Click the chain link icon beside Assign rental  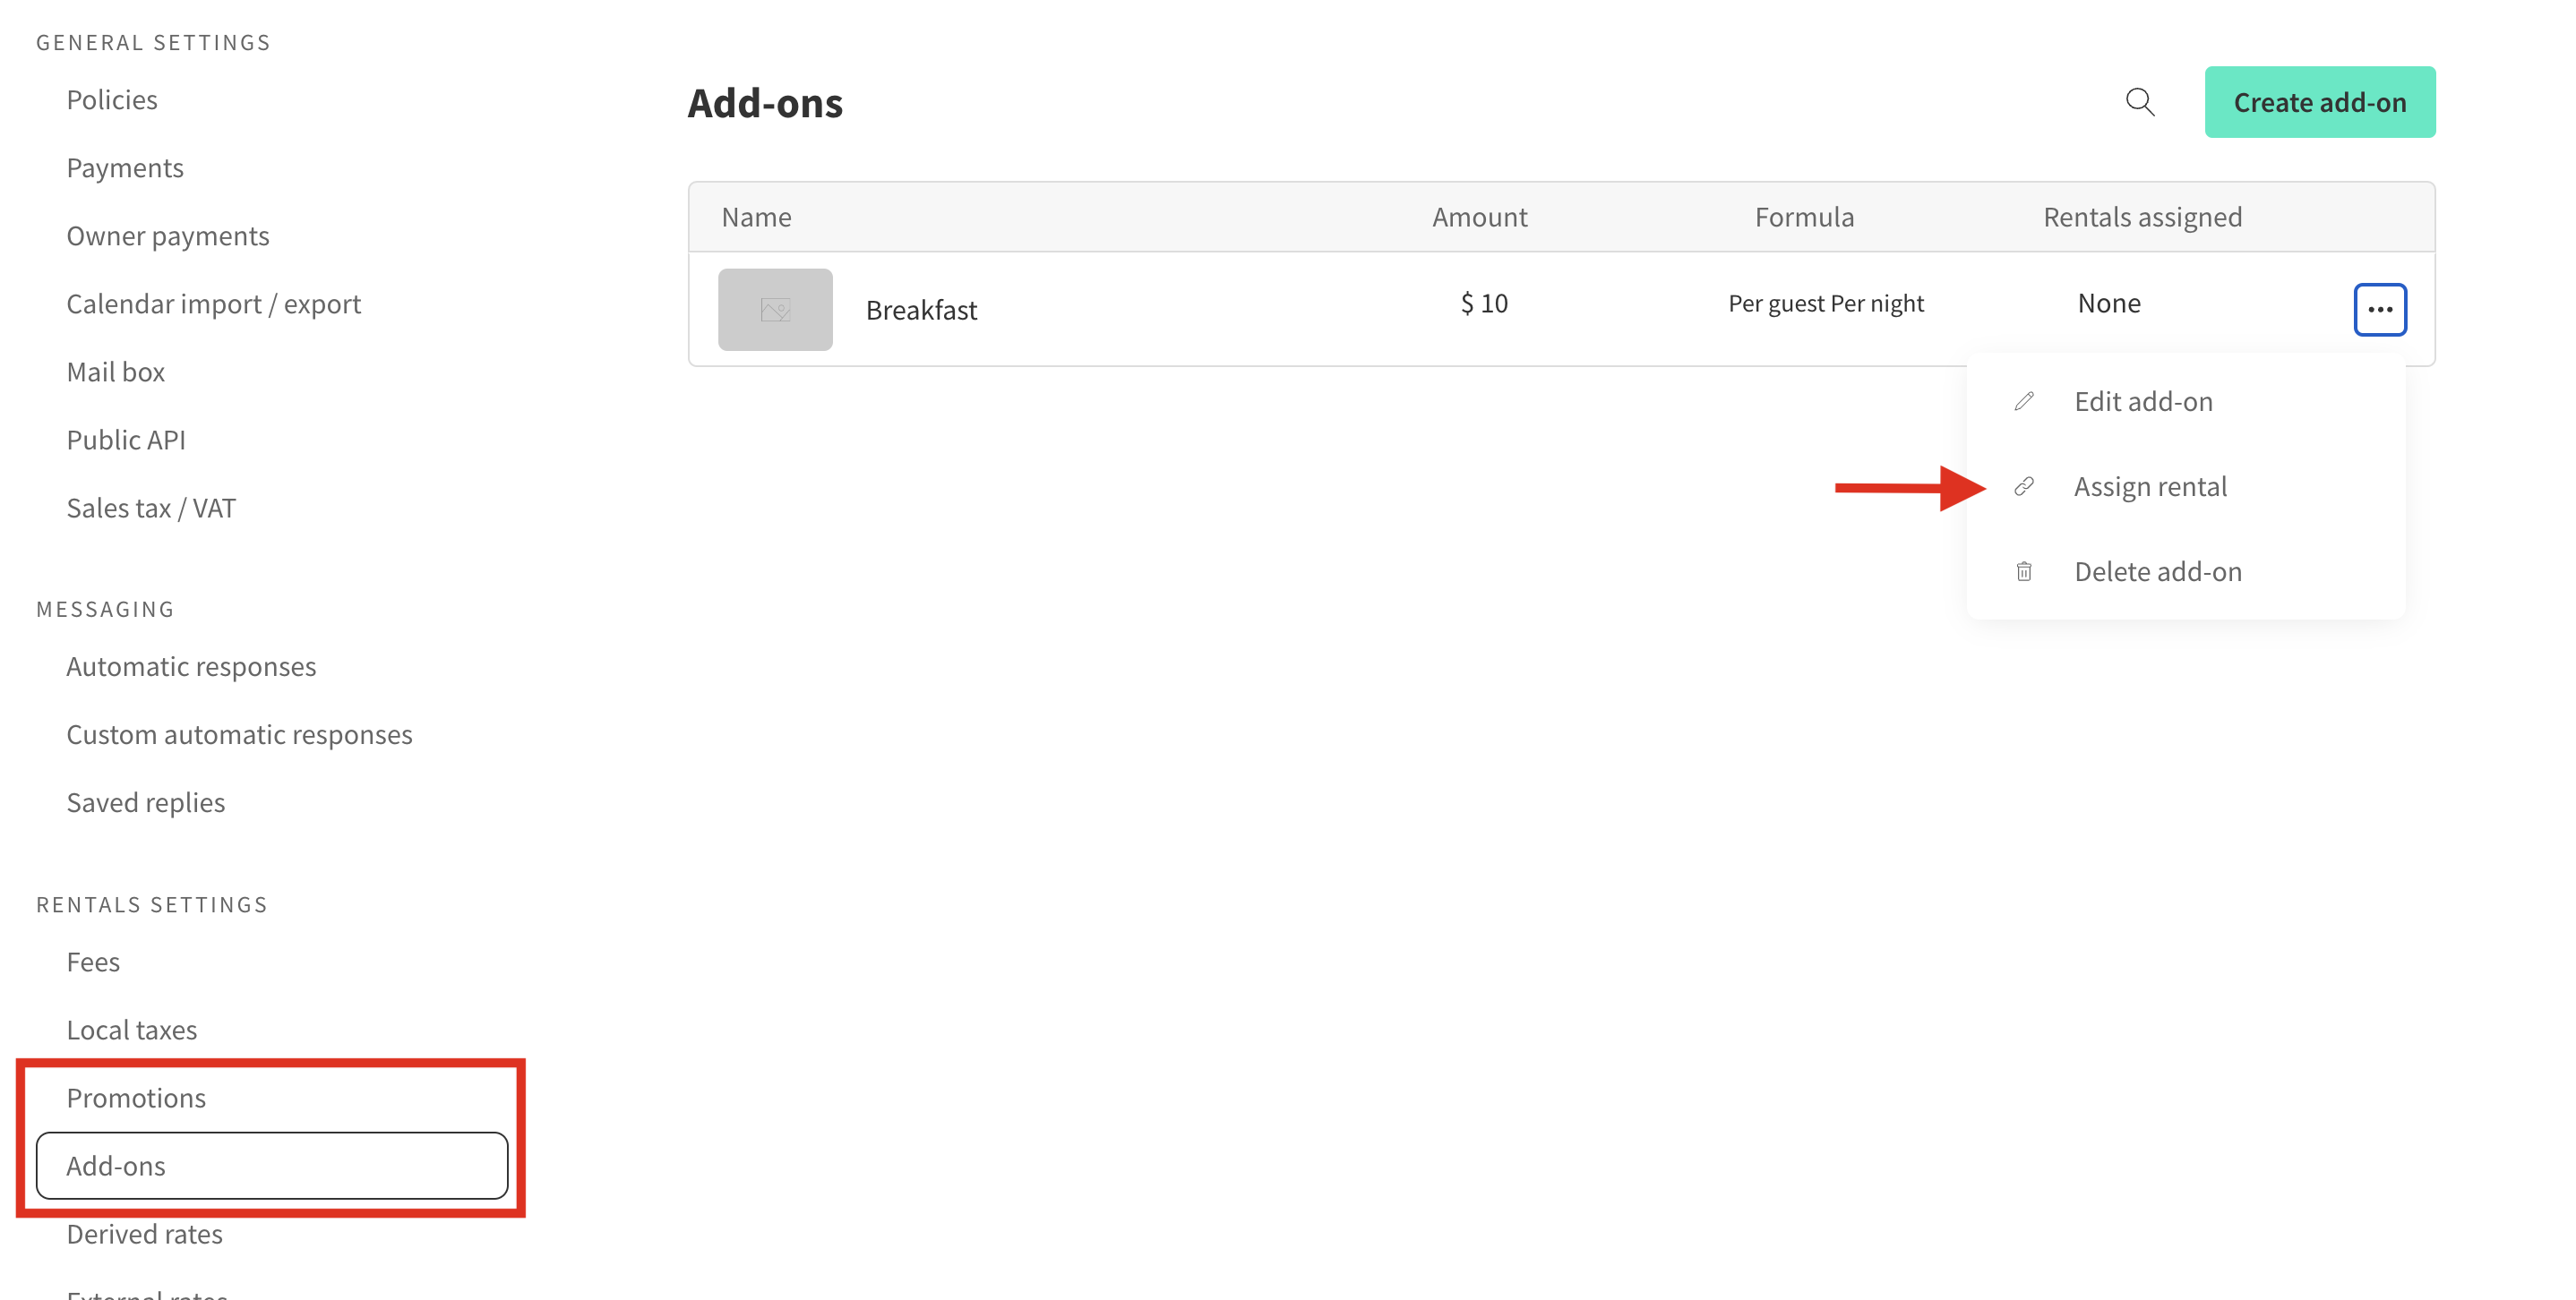pyautogui.click(x=2025, y=487)
